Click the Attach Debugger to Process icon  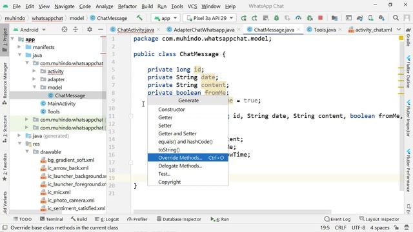pos(310,18)
